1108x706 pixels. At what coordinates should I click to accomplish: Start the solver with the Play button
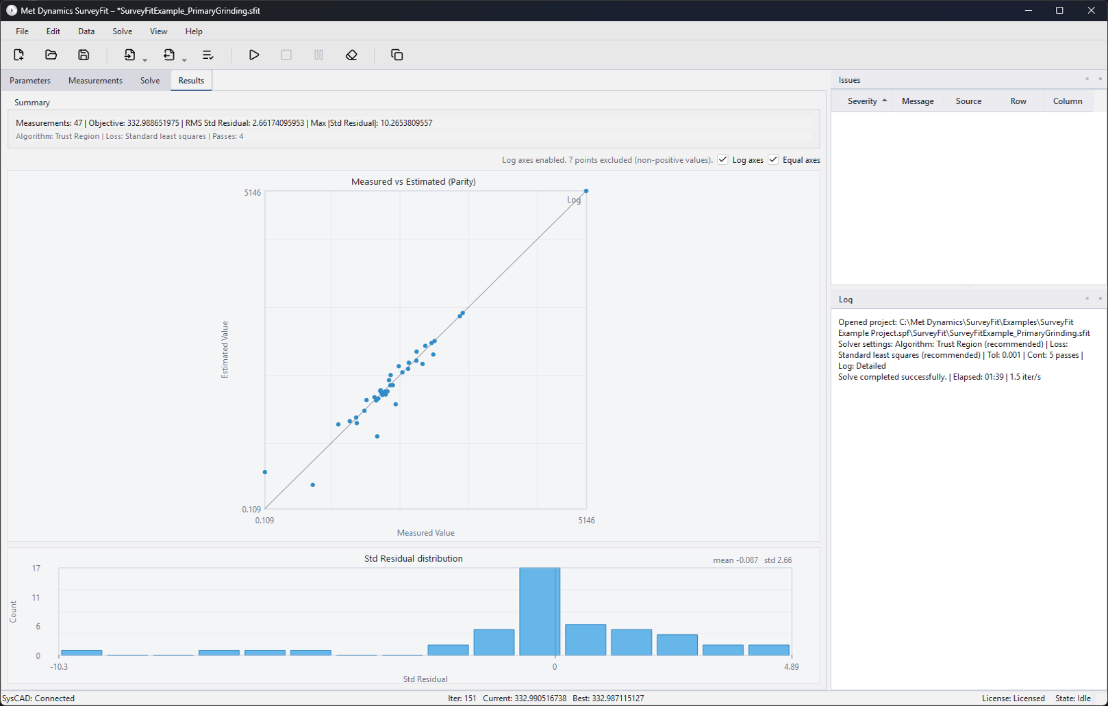point(254,55)
